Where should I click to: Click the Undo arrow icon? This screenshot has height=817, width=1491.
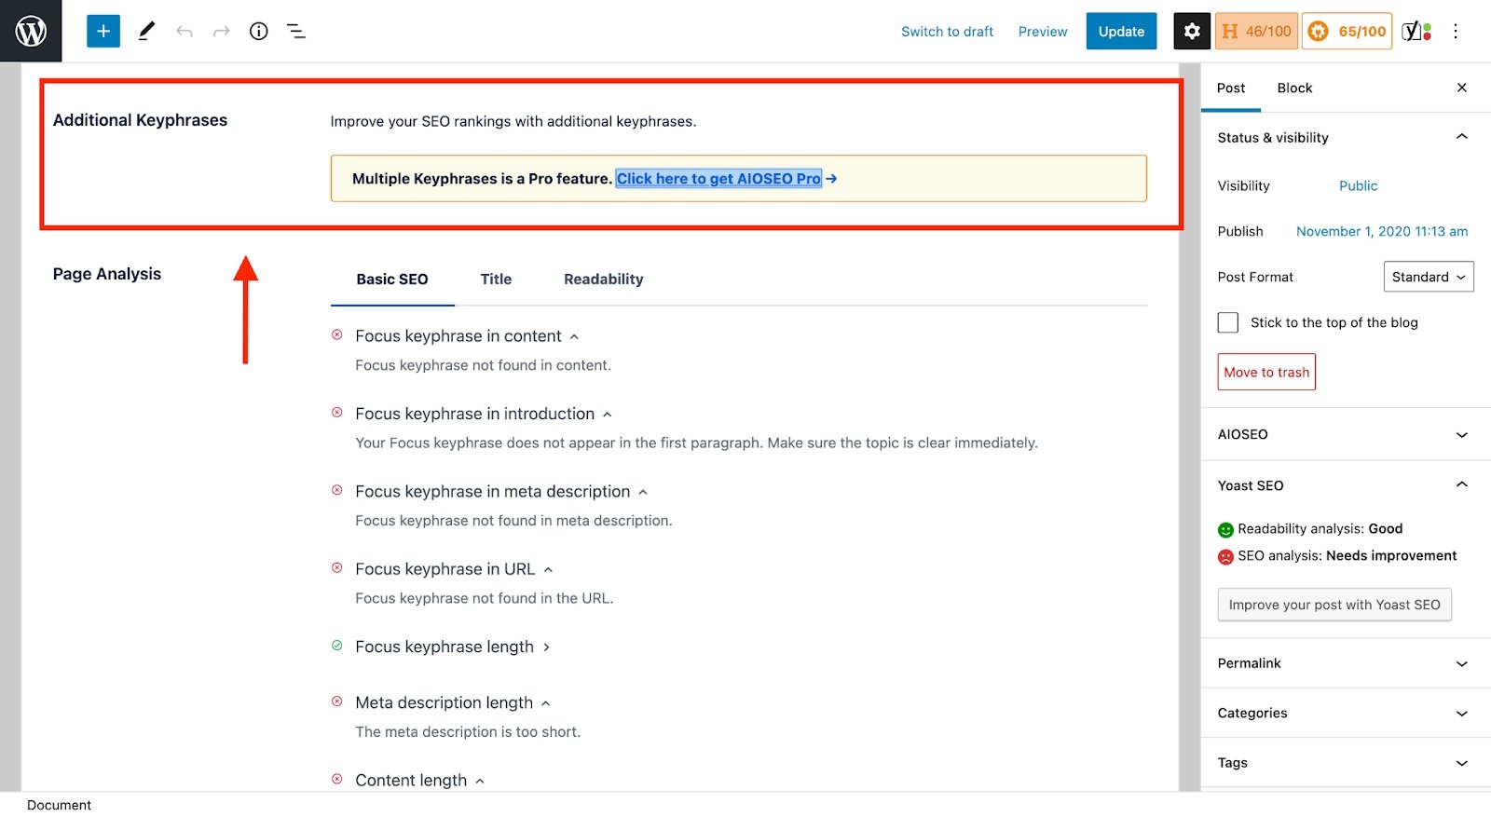[x=185, y=31]
